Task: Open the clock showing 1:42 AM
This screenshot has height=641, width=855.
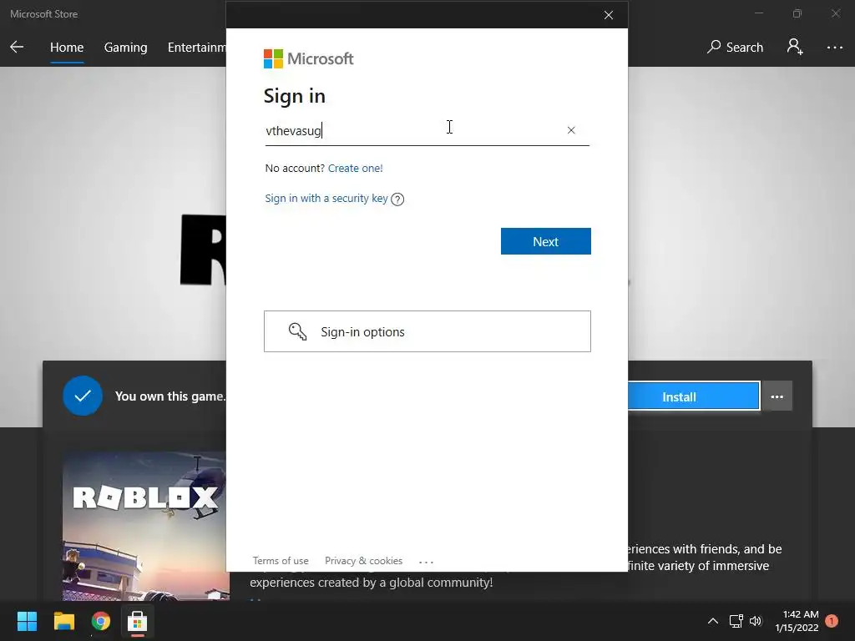Action: (x=797, y=621)
